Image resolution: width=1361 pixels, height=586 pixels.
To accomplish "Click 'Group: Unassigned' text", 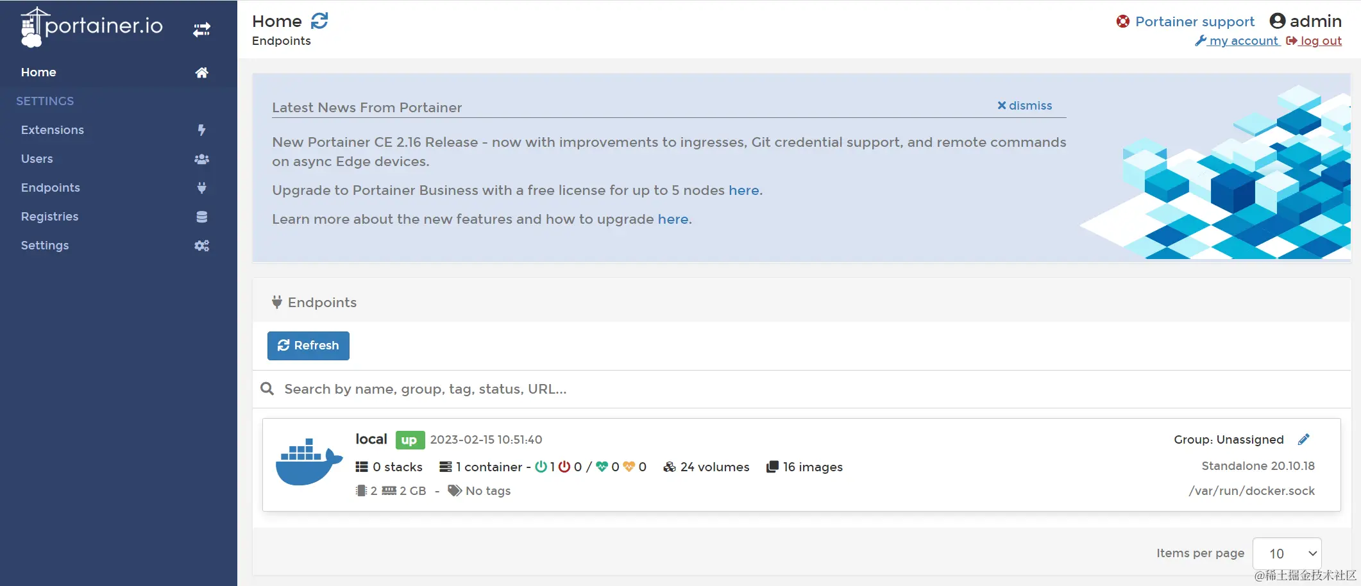I will [1229, 439].
